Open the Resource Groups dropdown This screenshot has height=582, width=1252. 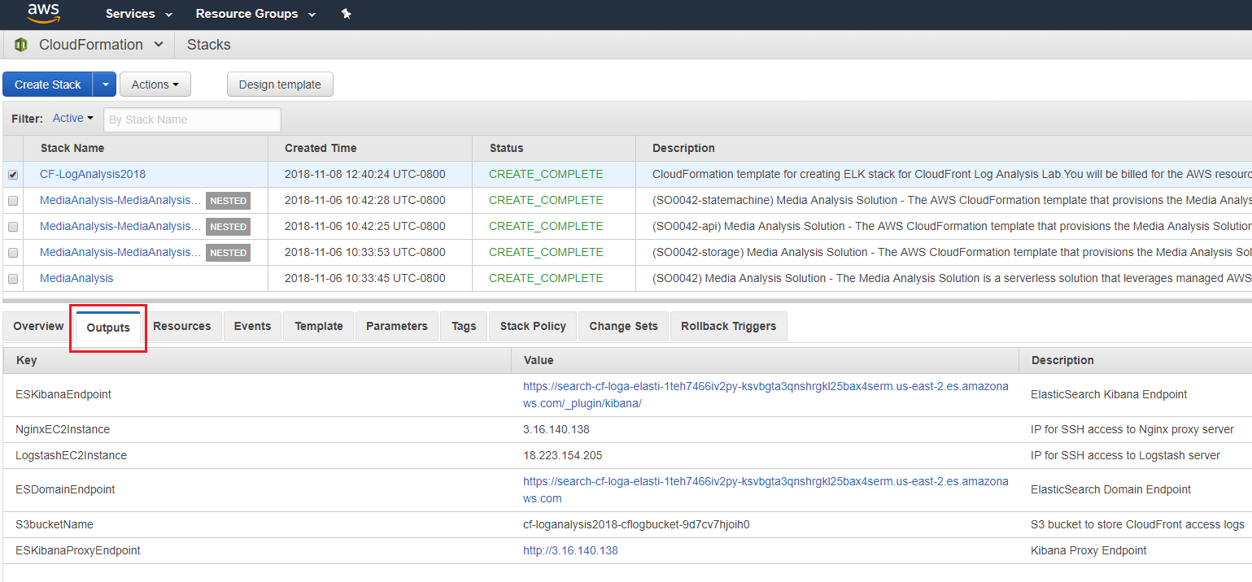click(x=255, y=14)
